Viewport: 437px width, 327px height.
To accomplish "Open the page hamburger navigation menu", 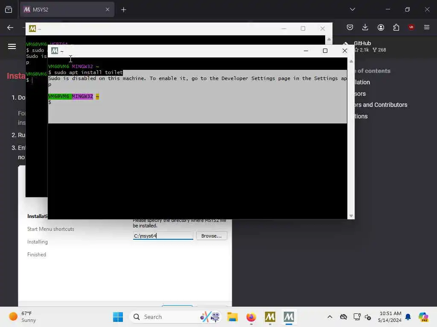I will 12,46.
